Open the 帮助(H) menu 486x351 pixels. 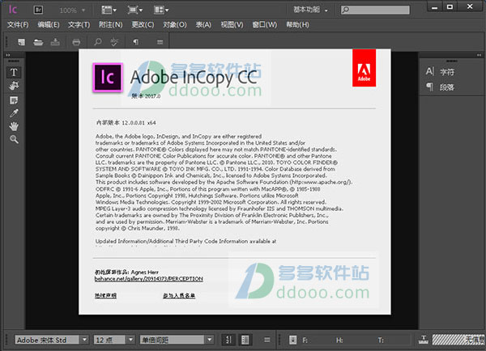tap(297, 24)
